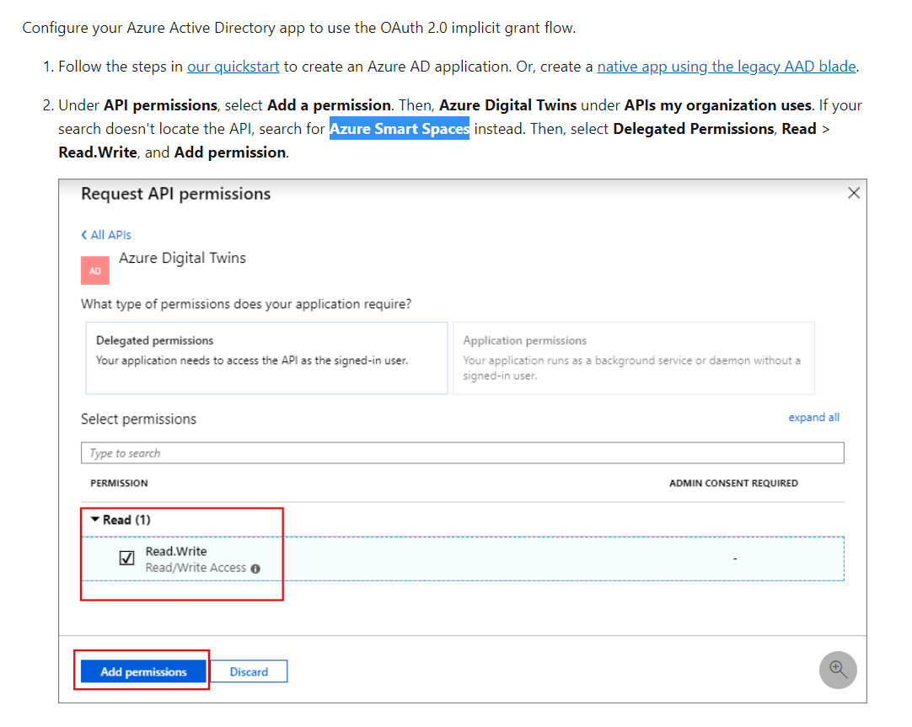Viewport: 912px width, 727px height.
Task: Click the 'Read.Write' permission name
Action: 175,551
